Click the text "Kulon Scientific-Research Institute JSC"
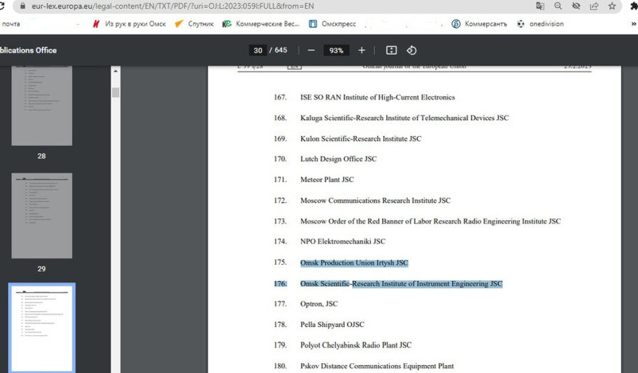Screen dimensions: 638x373 (361, 139)
